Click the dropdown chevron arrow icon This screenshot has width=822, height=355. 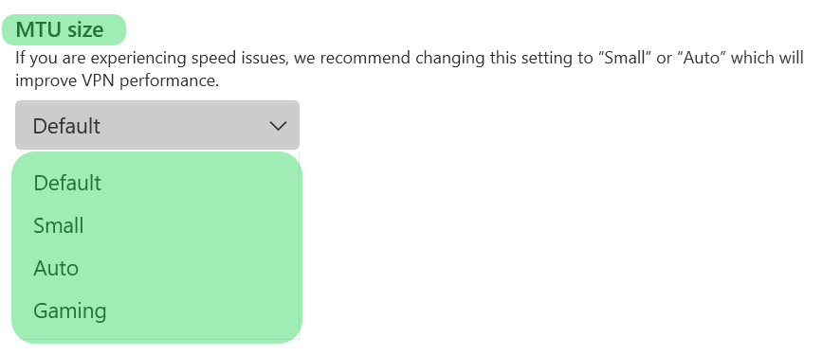click(x=278, y=126)
